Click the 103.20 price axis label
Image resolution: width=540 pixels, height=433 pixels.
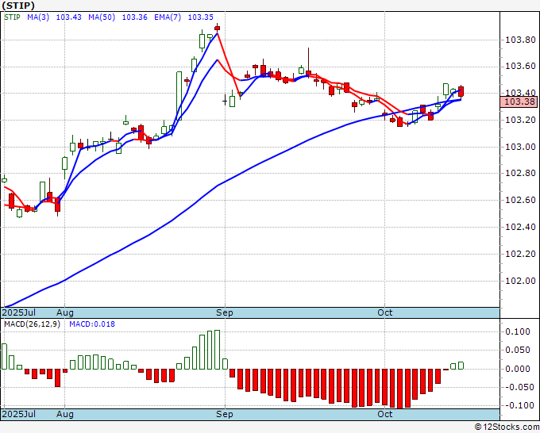click(x=520, y=120)
